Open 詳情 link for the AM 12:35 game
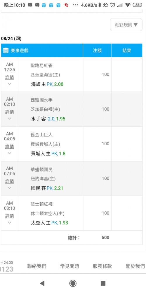Screen dimensions: 146x293 click(10, 77)
